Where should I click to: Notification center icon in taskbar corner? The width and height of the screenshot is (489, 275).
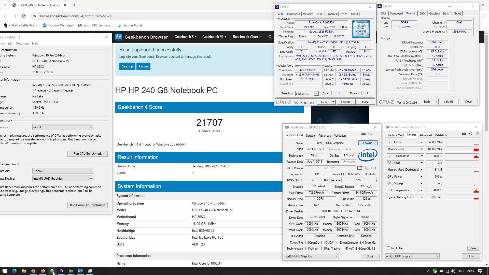(x=480, y=271)
